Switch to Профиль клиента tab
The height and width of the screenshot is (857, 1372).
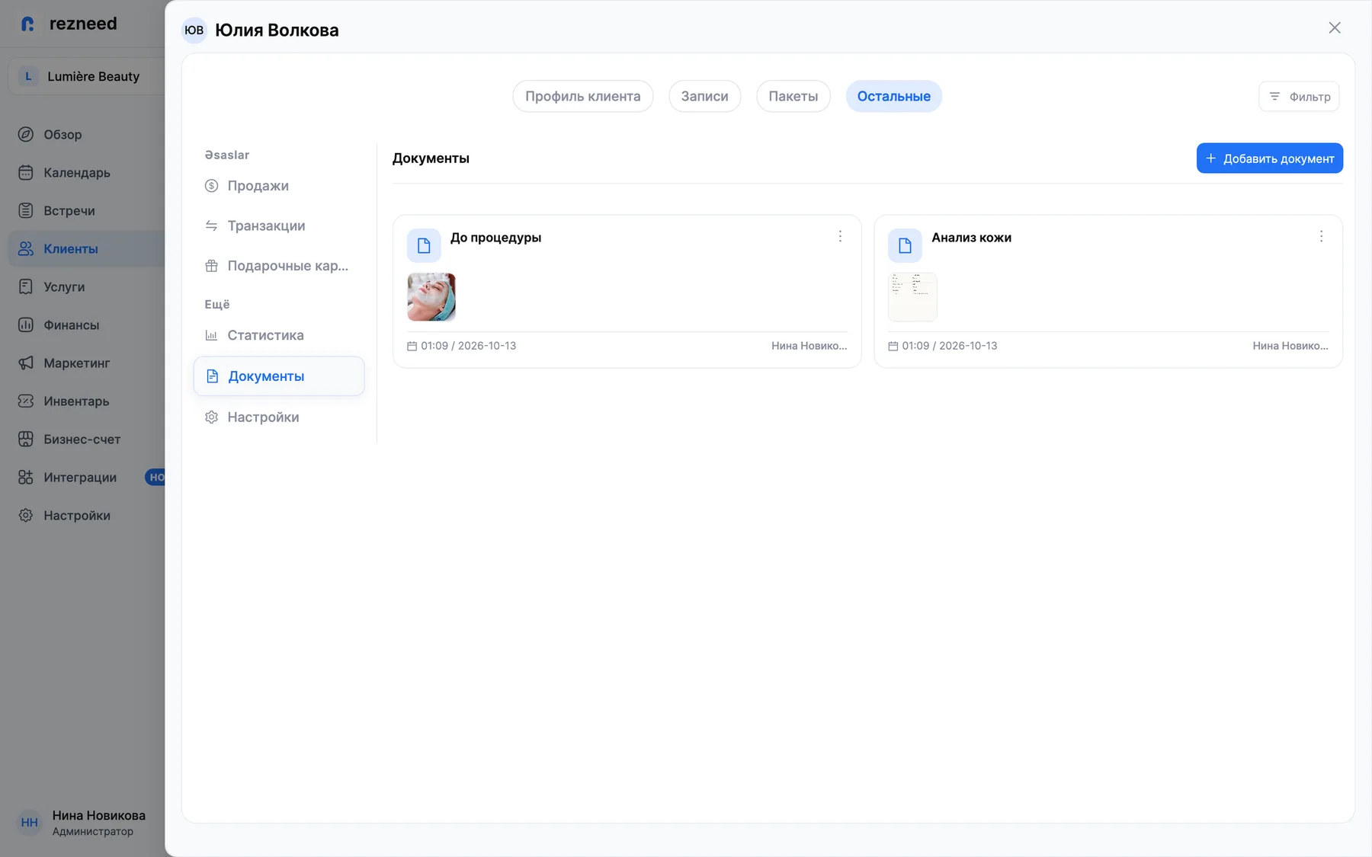click(x=582, y=96)
